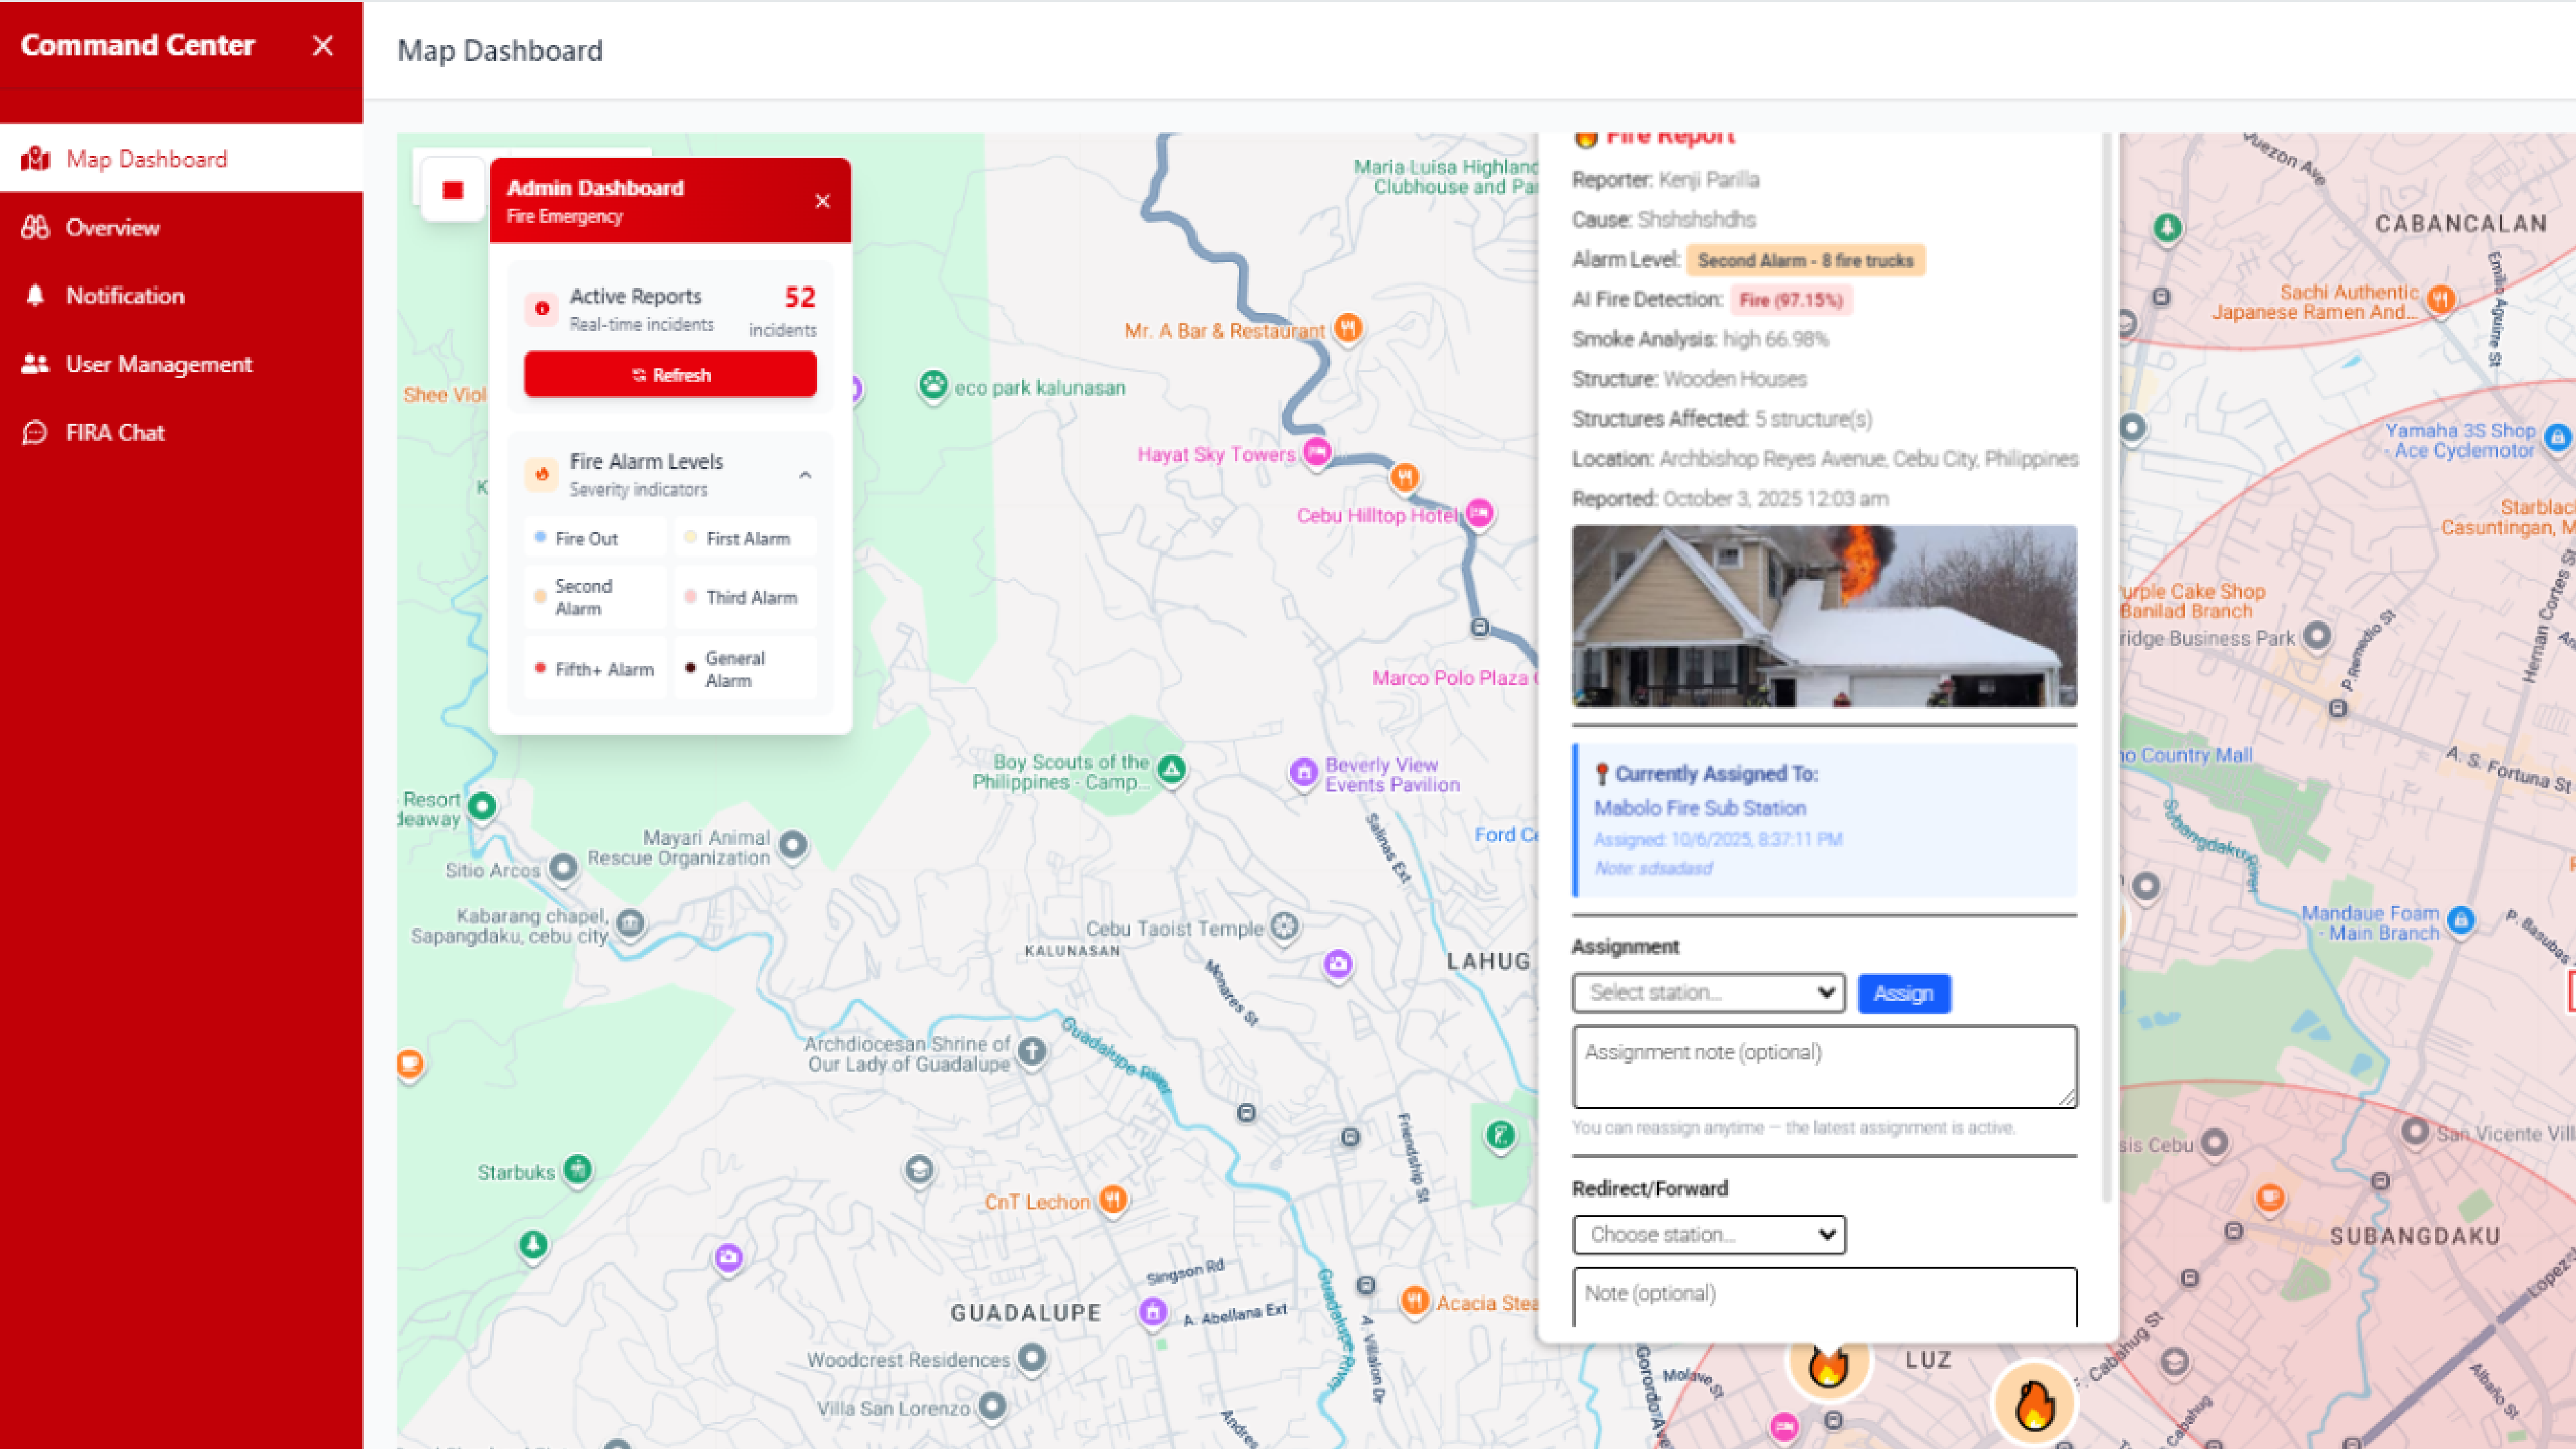Click the Fire Alarm Levels flame icon

click(x=541, y=474)
